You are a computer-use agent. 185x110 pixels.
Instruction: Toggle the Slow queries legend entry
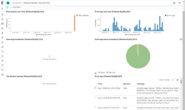82,15
